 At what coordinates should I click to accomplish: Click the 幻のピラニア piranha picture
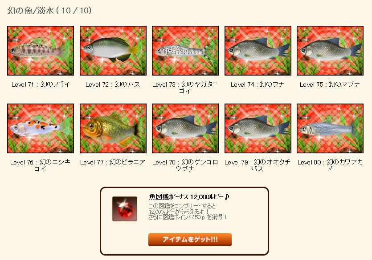(113, 128)
